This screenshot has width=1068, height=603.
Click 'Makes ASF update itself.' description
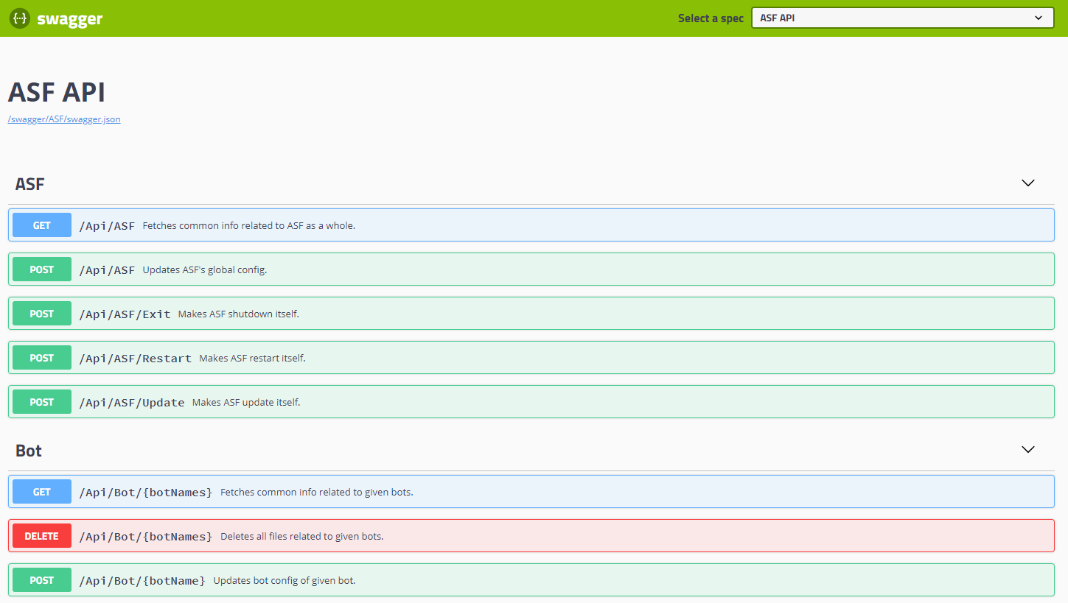coord(246,403)
